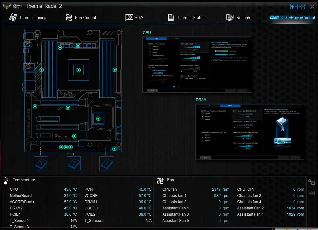318x230 pixels.
Task: Select sensor dot above the long PCIe slot
Action: [68, 108]
